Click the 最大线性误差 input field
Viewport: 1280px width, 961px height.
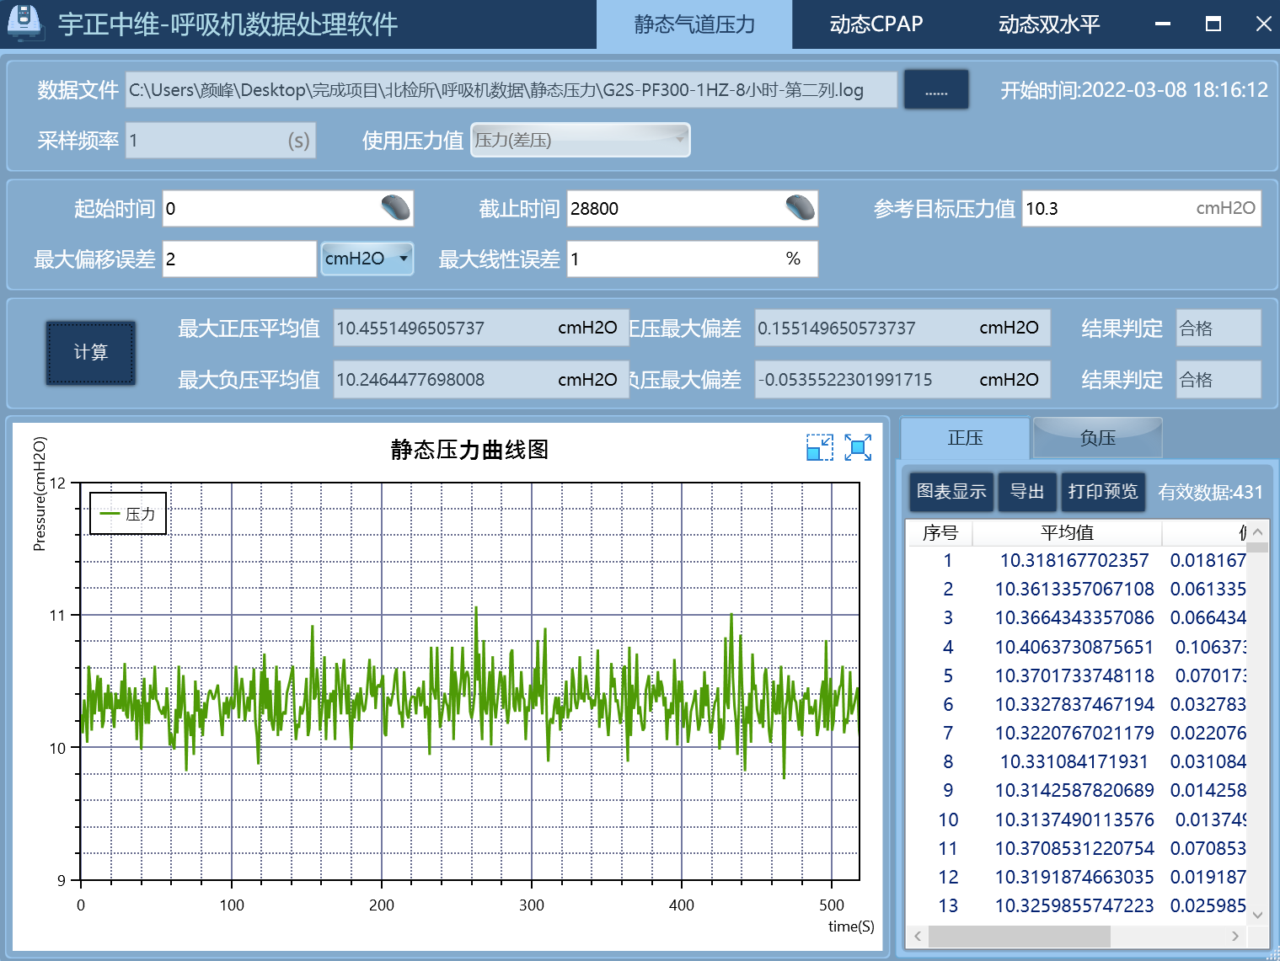coord(674,259)
